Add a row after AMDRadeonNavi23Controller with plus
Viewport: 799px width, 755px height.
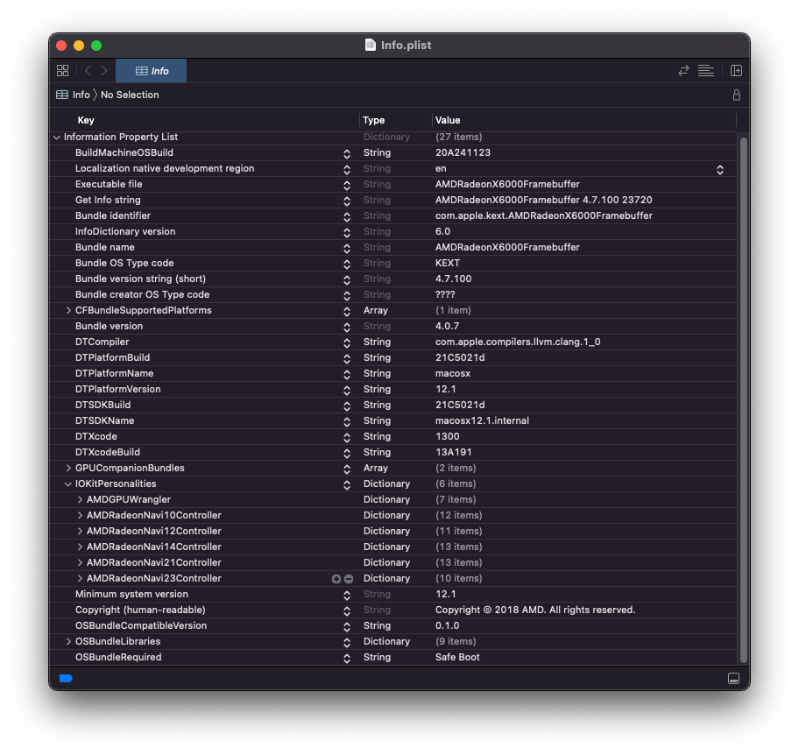coord(336,579)
